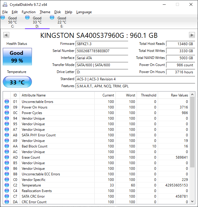Select the Bad Block Count attribute name
This screenshot has height=207, width=198.
(x=35, y=146)
